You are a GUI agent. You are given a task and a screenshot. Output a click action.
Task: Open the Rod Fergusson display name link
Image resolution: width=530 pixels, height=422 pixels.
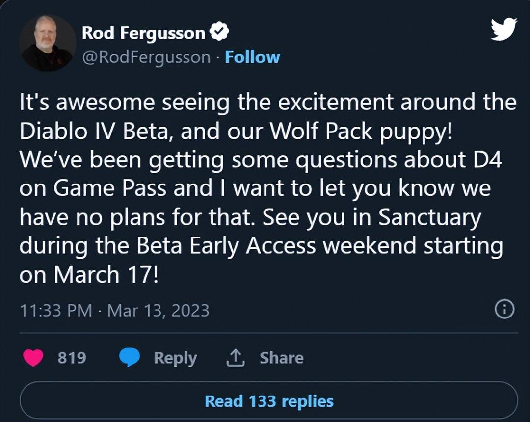[143, 33]
